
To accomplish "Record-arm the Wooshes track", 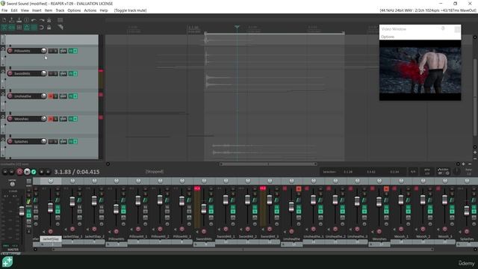I will tap(10, 119).
